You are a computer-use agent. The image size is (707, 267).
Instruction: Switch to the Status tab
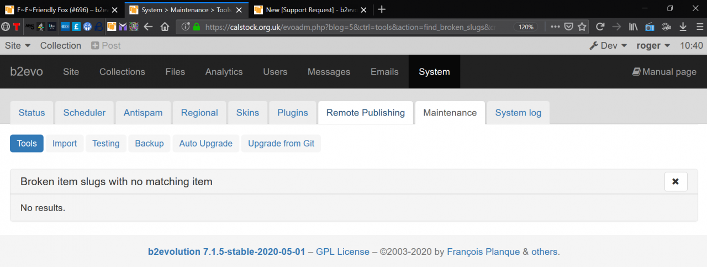pos(32,112)
